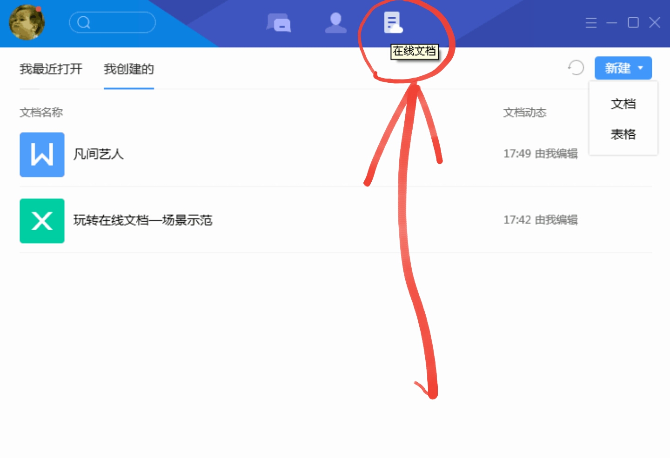Viewport: 670px width, 458px height.
Task: Click the 17:49 由我编辑 activity text
Action: (x=540, y=153)
